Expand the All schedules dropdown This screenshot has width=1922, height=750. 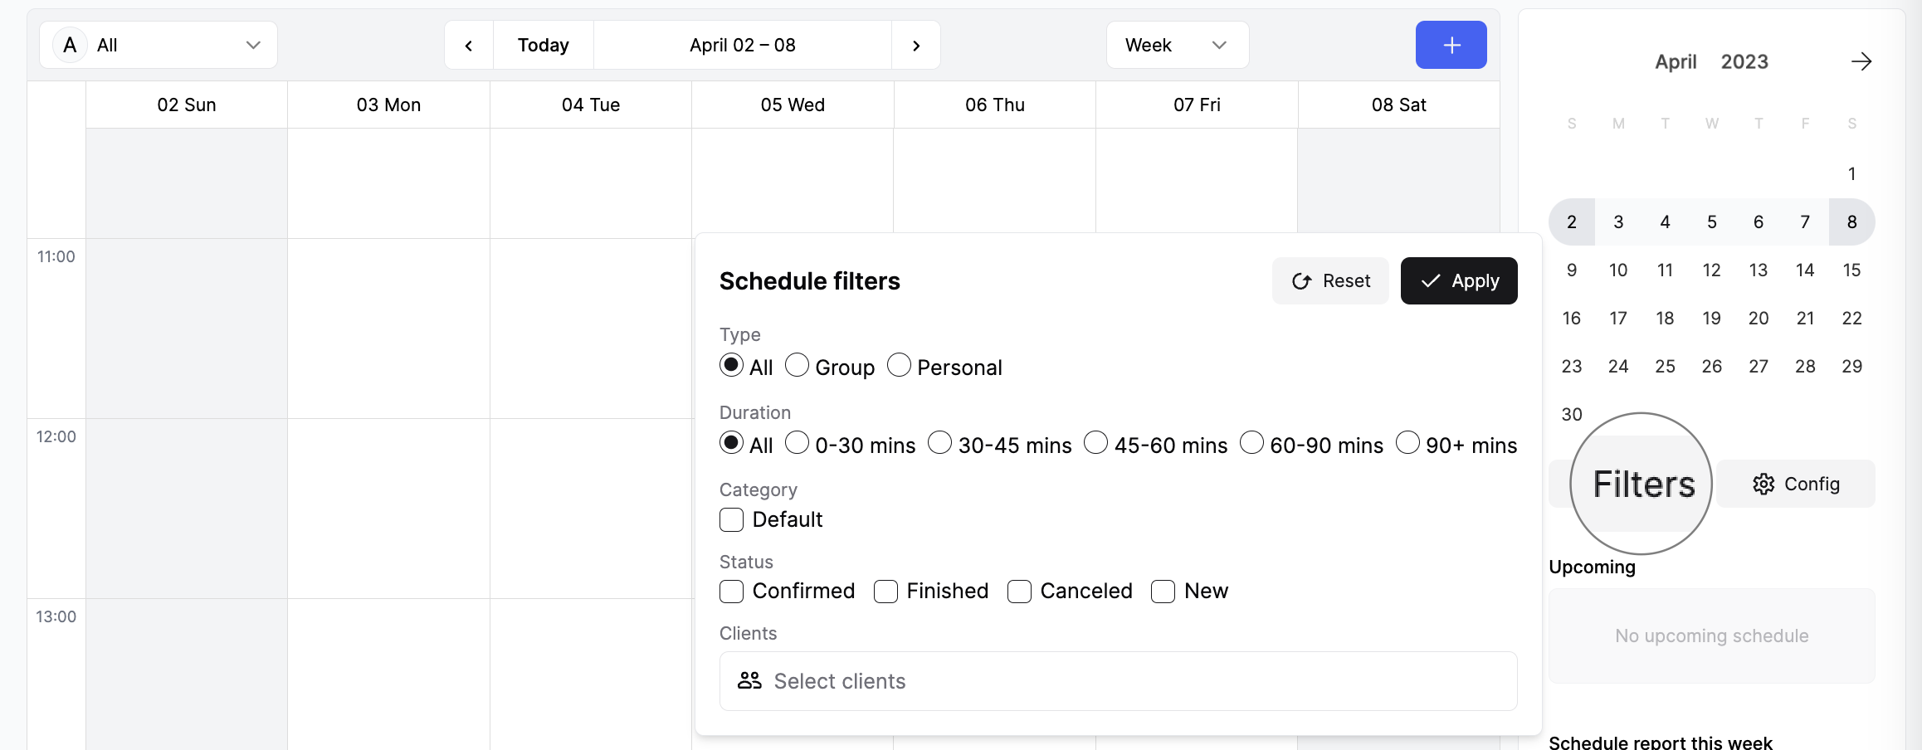tap(158, 45)
